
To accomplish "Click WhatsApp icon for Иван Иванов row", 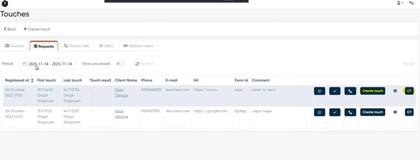I will point(319,112).
